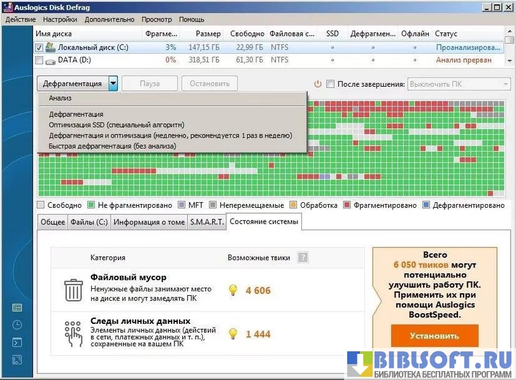516x380 pixels.
Task: Click the Дефрагментация split-button dropdown arrow
Action: point(113,84)
